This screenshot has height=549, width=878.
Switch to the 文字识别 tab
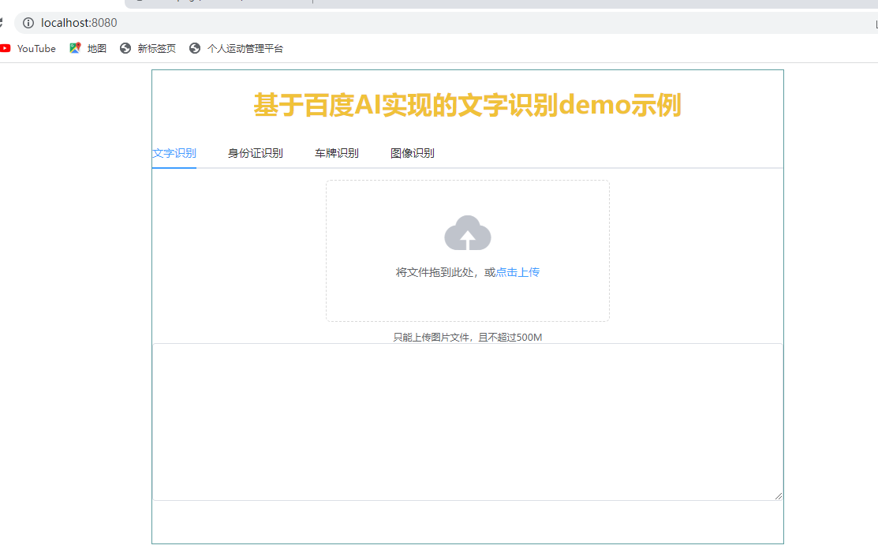click(174, 153)
